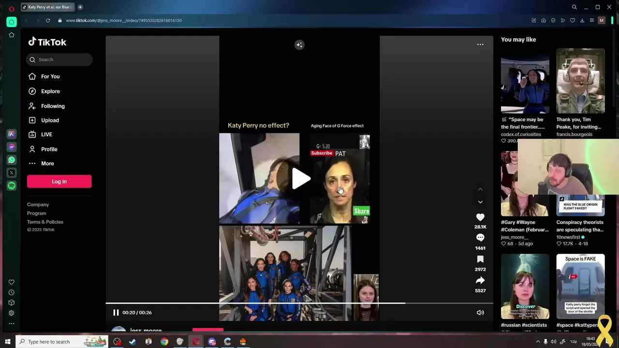The image size is (619, 348).
Task: Expand the More menu in sidebar
Action: [47, 163]
